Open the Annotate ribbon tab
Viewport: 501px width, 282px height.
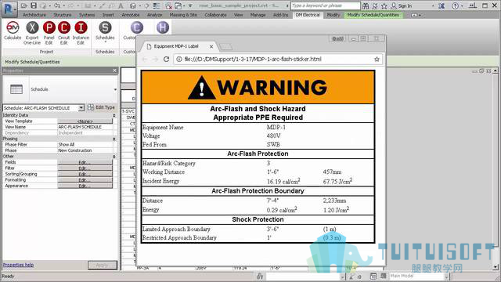(x=131, y=15)
